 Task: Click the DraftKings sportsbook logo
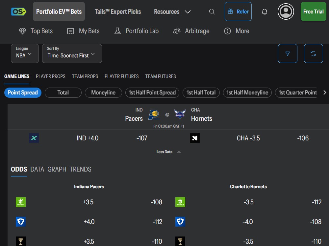pyautogui.click(x=21, y=202)
